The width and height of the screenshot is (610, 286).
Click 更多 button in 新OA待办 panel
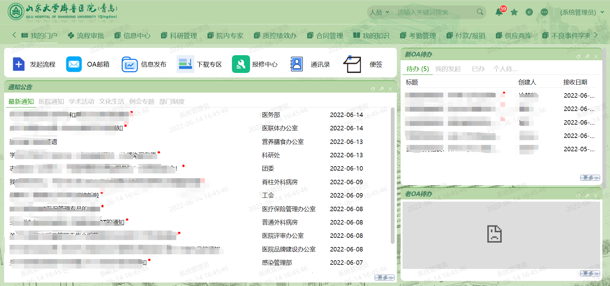(590, 178)
